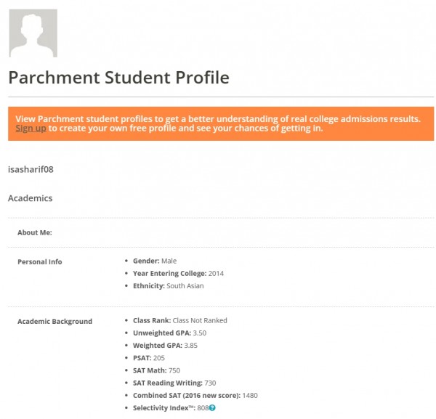Click the PSAT 205 entry
This screenshot has height=419, width=436.
click(x=149, y=358)
